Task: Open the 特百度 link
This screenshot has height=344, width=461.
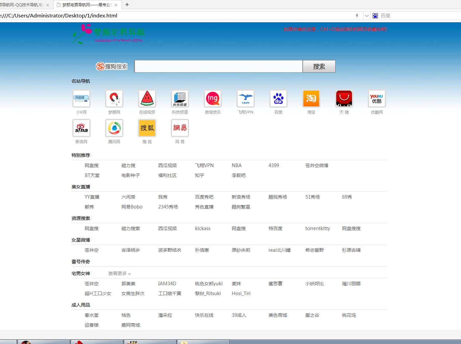Action: 275,228
